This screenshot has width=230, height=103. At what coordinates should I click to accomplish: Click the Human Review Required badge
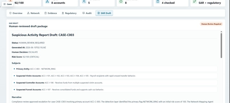point(211,24)
